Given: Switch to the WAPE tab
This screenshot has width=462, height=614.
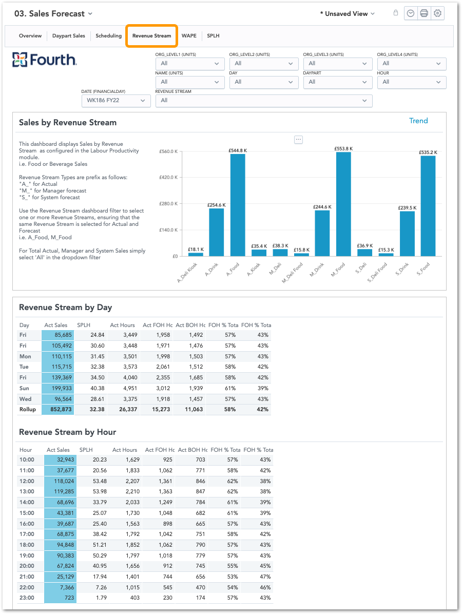Looking at the screenshot, I should pyautogui.click(x=189, y=36).
